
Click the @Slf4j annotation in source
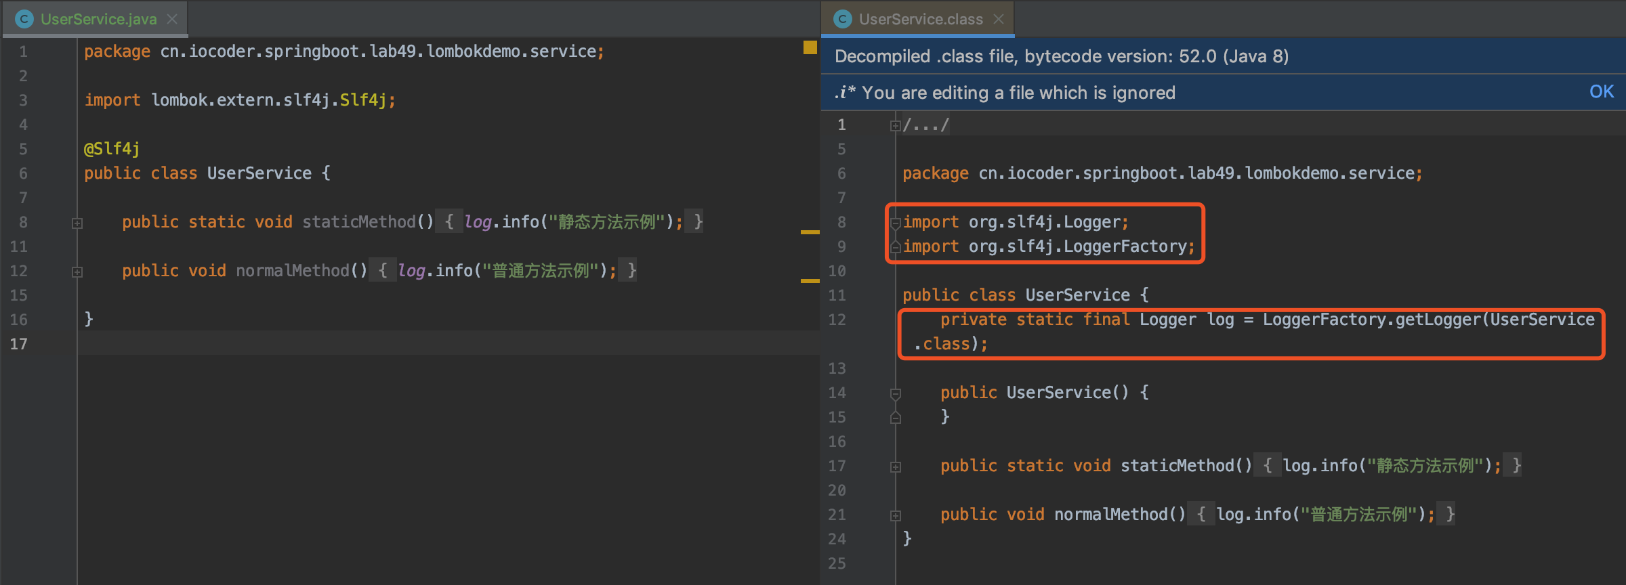click(x=112, y=149)
